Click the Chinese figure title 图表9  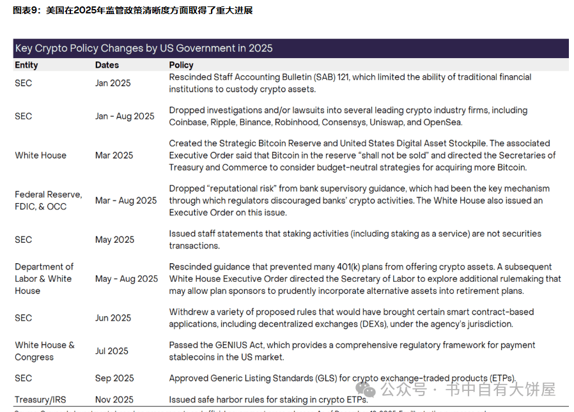[132, 10]
